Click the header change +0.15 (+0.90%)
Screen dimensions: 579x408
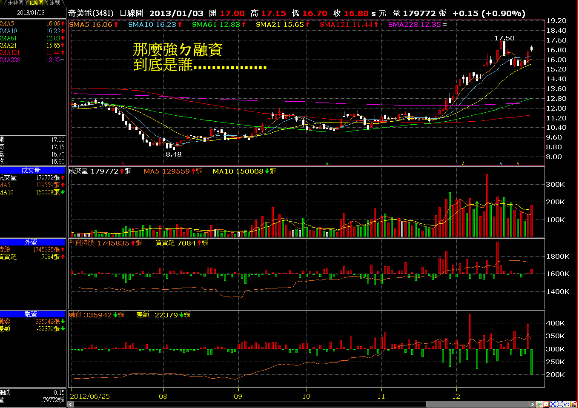[489, 13]
